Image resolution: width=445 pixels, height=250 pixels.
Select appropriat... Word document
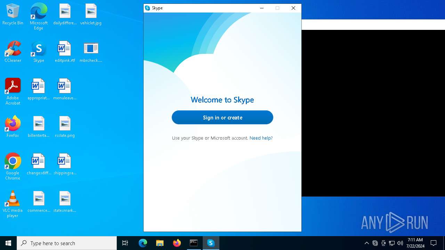pos(39,90)
